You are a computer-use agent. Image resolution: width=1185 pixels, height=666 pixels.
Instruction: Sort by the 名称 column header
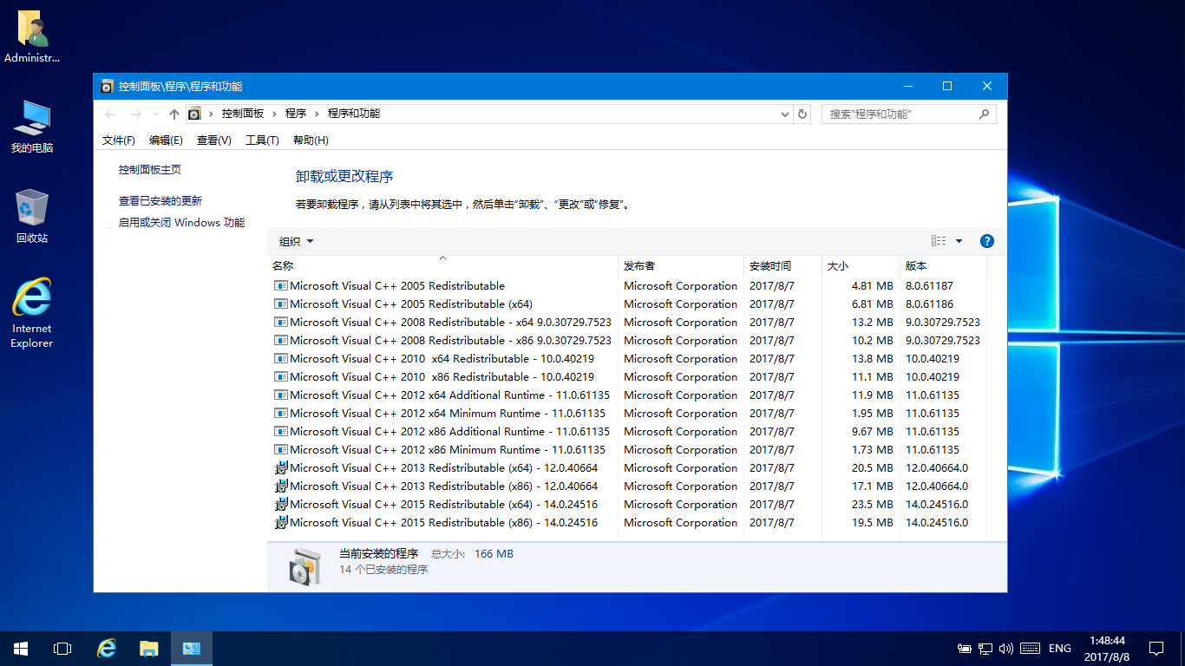pyautogui.click(x=442, y=265)
